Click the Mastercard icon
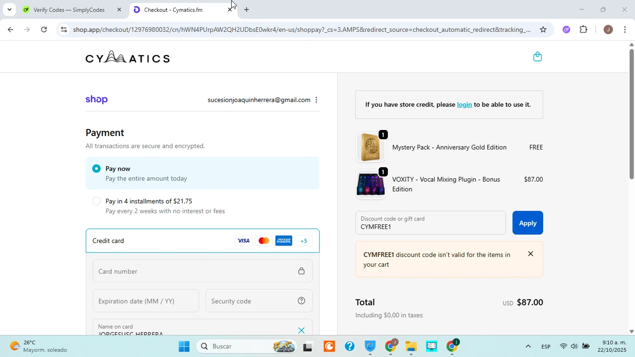The height and width of the screenshot is (357, 635). point(263,241)
